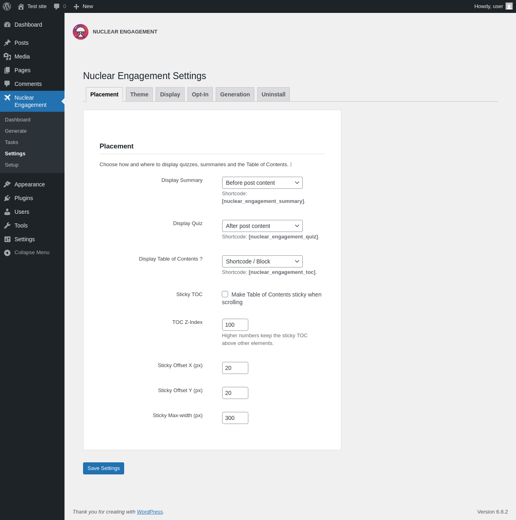Click the Settings sliders icon in sidebar
This screenshot has height=520, width=516.
[7, 239]
